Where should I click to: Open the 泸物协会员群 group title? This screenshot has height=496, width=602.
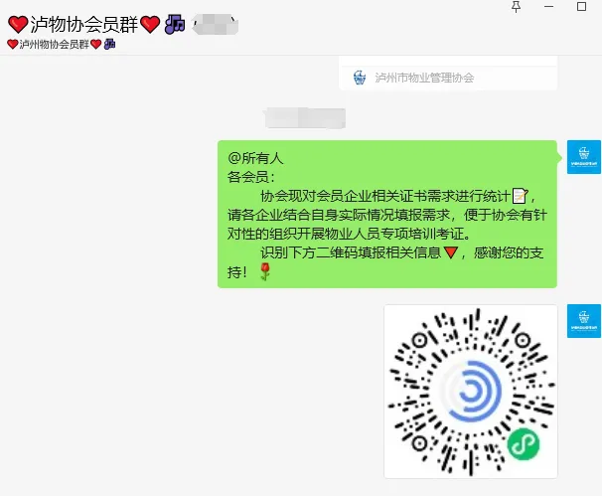[x=84, y=24]
